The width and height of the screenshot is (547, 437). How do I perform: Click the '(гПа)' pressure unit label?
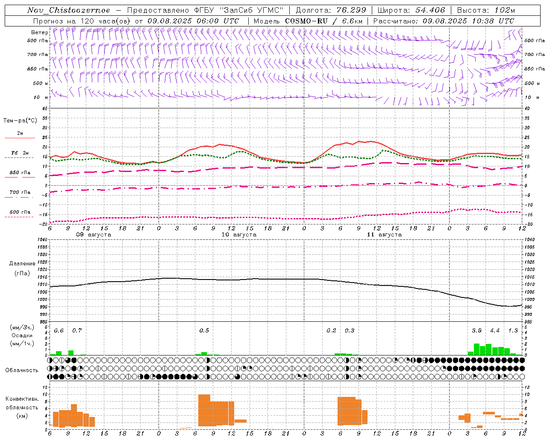click(x=22, y=273)
